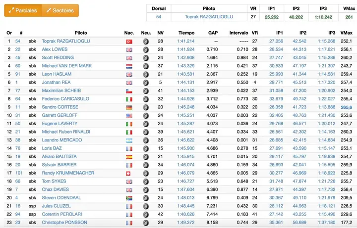Click Spanish flag in Bautista's row
The image size is (357, 228).
tap(129, 157)
